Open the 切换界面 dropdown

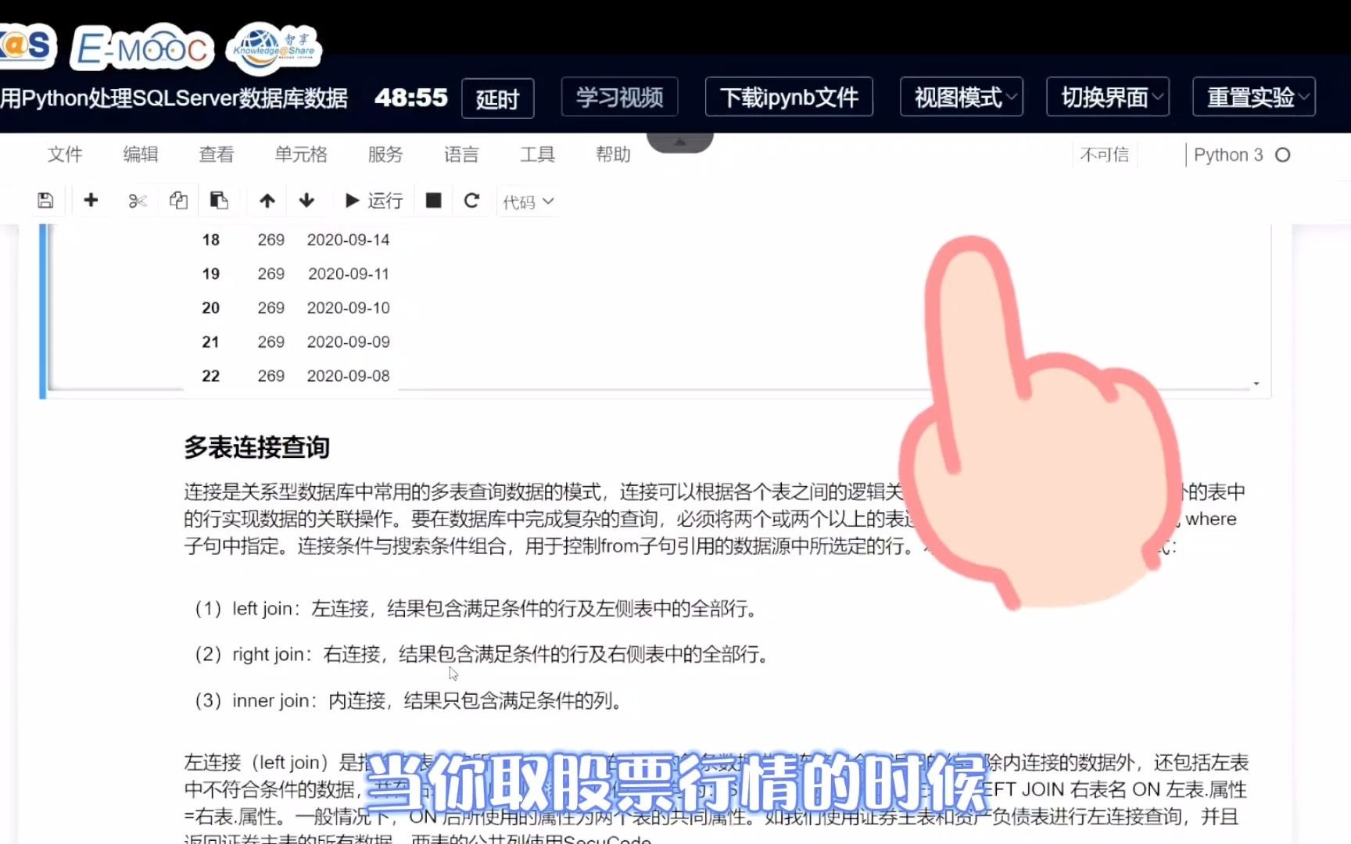coord(1107,97)
